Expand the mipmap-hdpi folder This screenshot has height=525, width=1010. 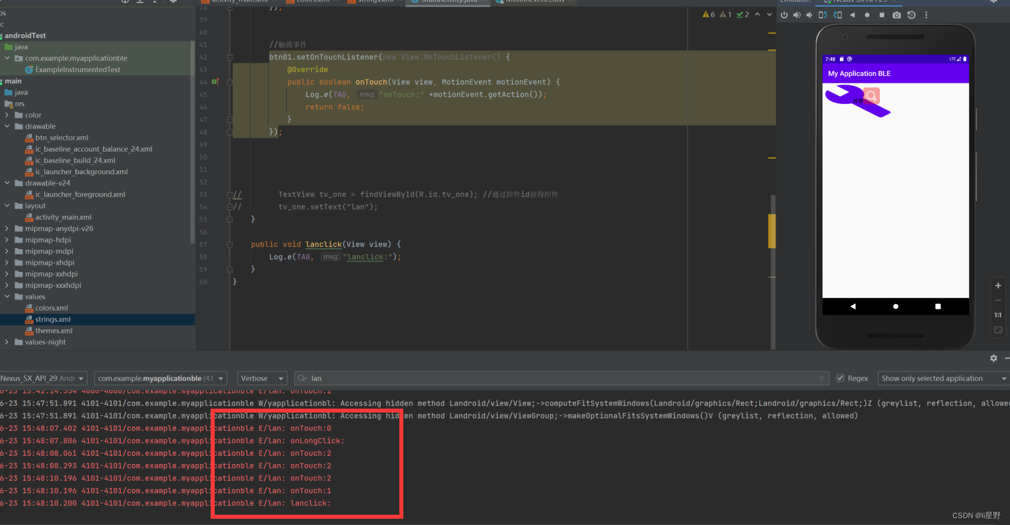pos(7,240)
